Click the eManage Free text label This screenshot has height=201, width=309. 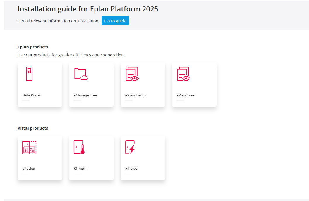click(x=85, y=95)
